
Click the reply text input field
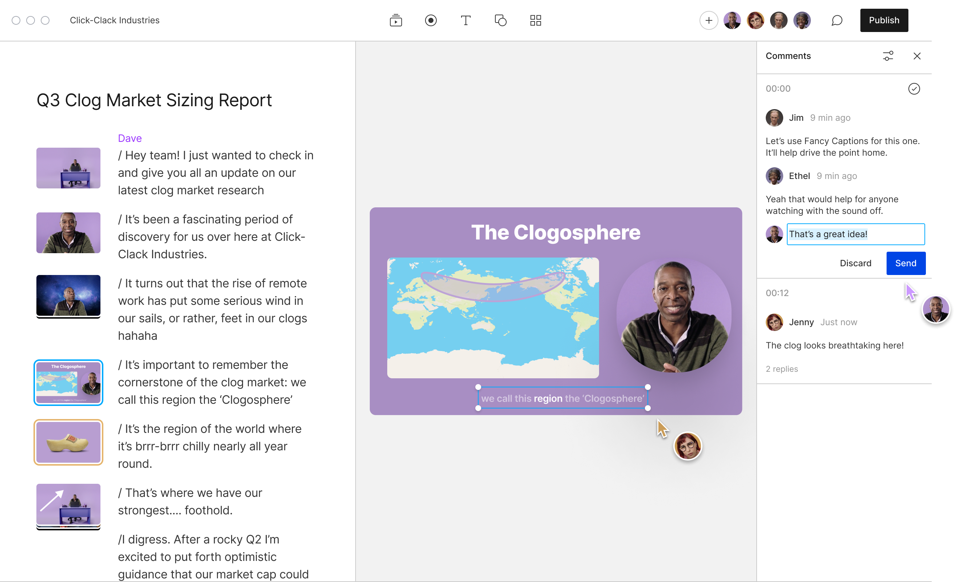click(x=855, y=234)
